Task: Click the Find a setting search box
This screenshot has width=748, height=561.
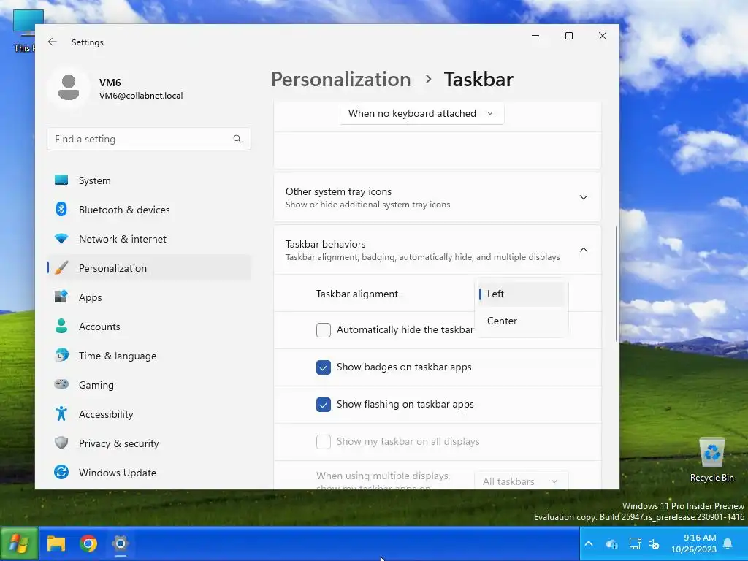Action: tap(149, 139)
